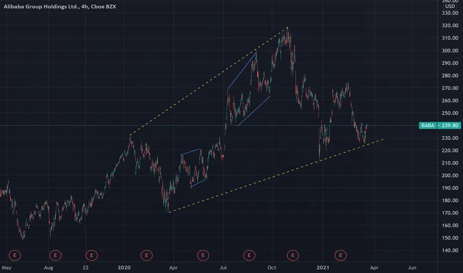Click the 140.00 price axis label

coord(450,250)
